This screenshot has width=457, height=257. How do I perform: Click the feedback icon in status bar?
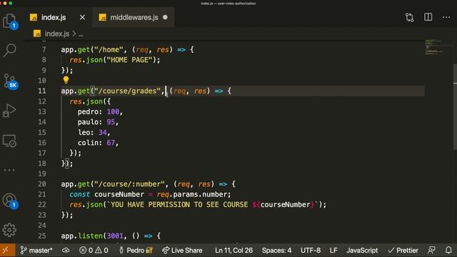coord(431,250)
